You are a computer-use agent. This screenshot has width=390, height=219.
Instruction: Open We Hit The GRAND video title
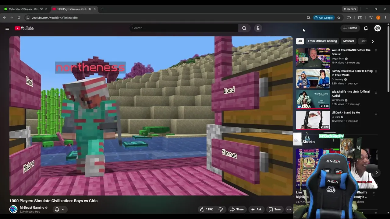[351, 52]
